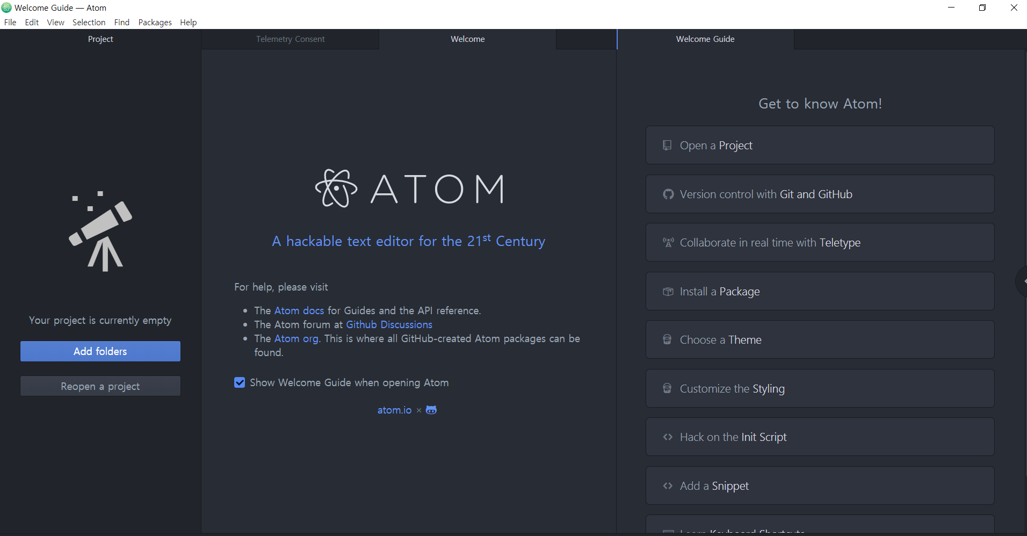The height and width of the screenshot is (536, 1027).
Task: Expand the Choose a Theme card
Action: 820,340
